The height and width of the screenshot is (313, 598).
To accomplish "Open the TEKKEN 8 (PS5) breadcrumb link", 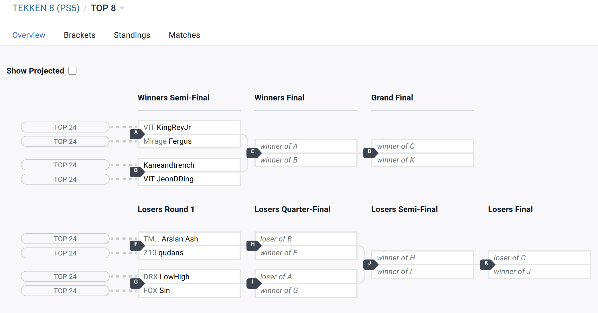I will 46,8.
